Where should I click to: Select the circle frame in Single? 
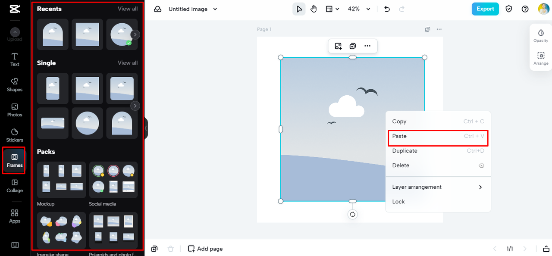(x=88, y=123)
